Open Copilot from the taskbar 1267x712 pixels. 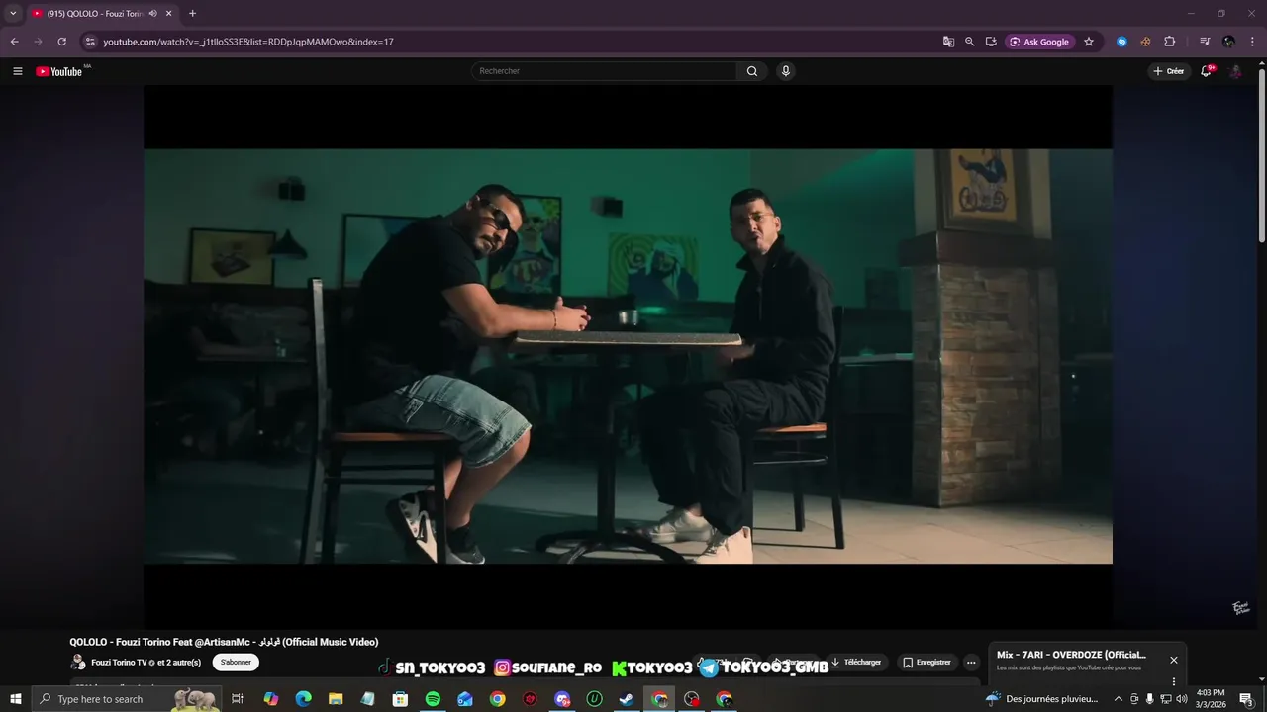tap(270, 699)
